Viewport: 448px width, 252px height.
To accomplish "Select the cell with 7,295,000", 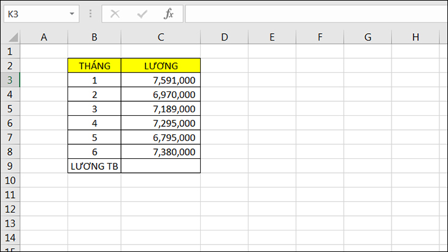I will click(161, 123).
